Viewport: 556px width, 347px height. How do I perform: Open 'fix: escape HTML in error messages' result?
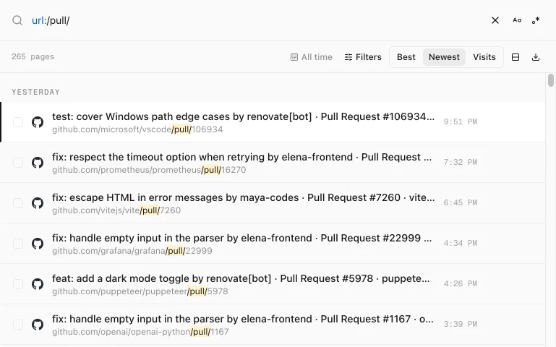tap(243, 197)
